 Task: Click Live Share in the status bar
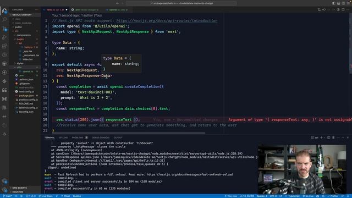(46, 196)
